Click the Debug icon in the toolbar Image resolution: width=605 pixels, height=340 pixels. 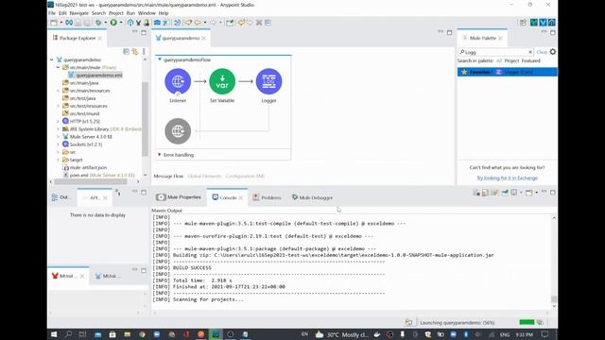click(98, 23)
